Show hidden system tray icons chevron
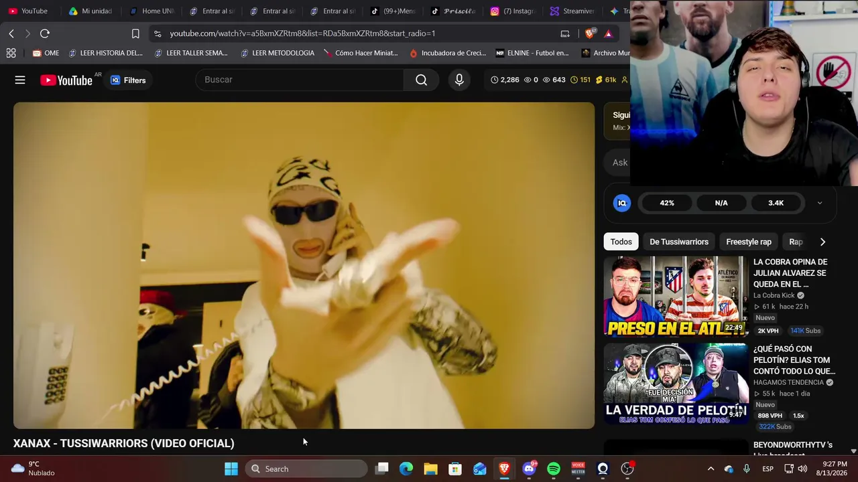Viewport: 858px width, 482px height. pos(711,469)
